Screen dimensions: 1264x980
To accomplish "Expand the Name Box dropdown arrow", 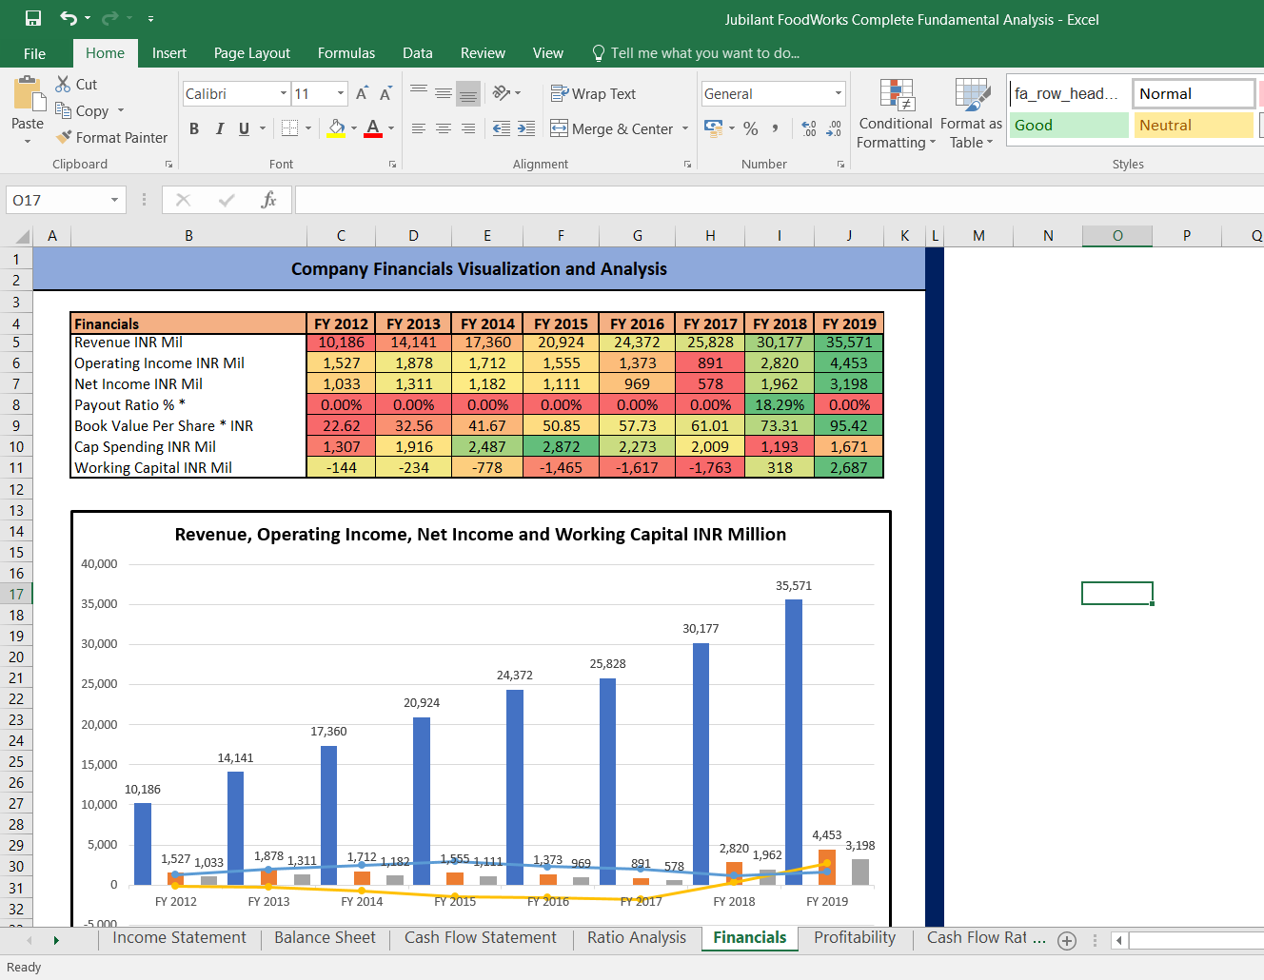I will tap(114, 200).
